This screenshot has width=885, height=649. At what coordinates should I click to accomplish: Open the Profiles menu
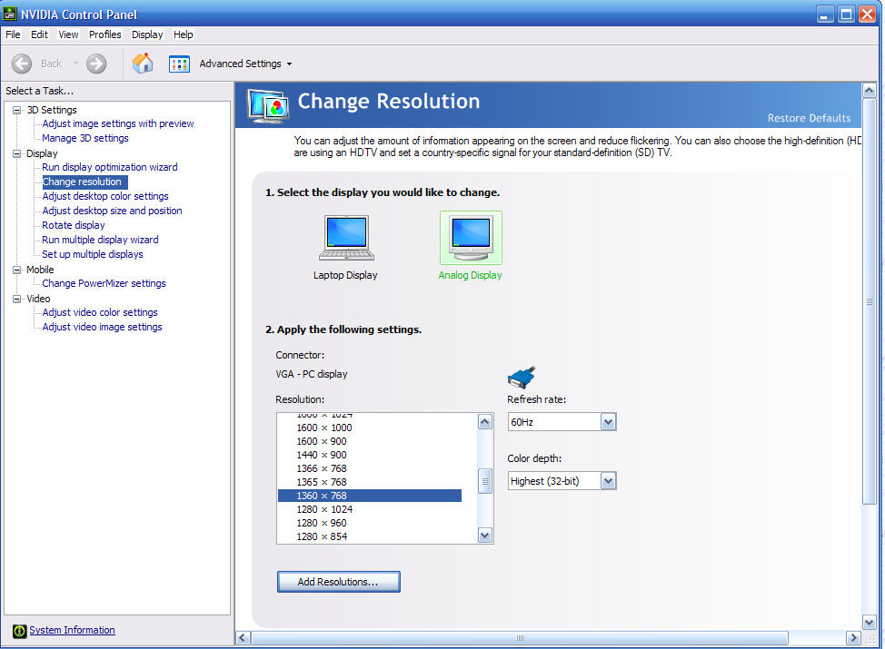tap(105, 34)
